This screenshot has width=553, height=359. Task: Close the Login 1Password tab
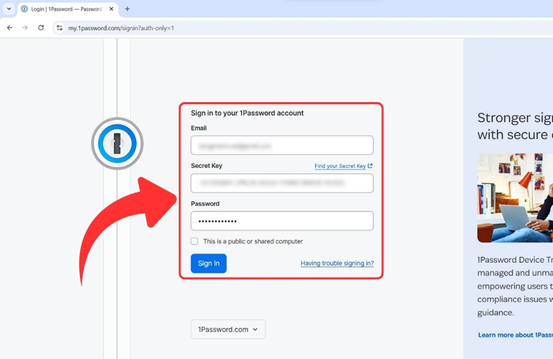point(111,9)
